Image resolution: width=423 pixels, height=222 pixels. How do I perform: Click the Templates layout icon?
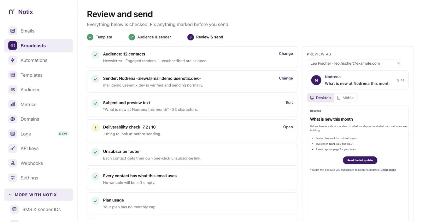click(x=13, y=75)
